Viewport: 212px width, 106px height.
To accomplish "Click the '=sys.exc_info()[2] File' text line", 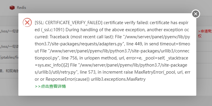I will point(111,65).
